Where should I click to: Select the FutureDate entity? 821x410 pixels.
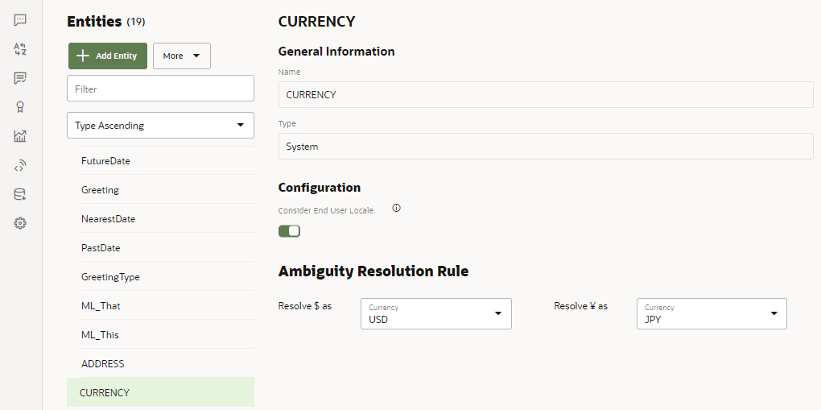(105, 161)
